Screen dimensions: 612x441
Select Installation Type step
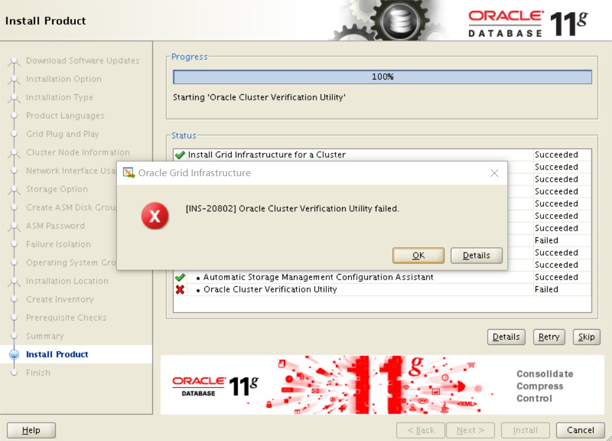coord(59,97)
